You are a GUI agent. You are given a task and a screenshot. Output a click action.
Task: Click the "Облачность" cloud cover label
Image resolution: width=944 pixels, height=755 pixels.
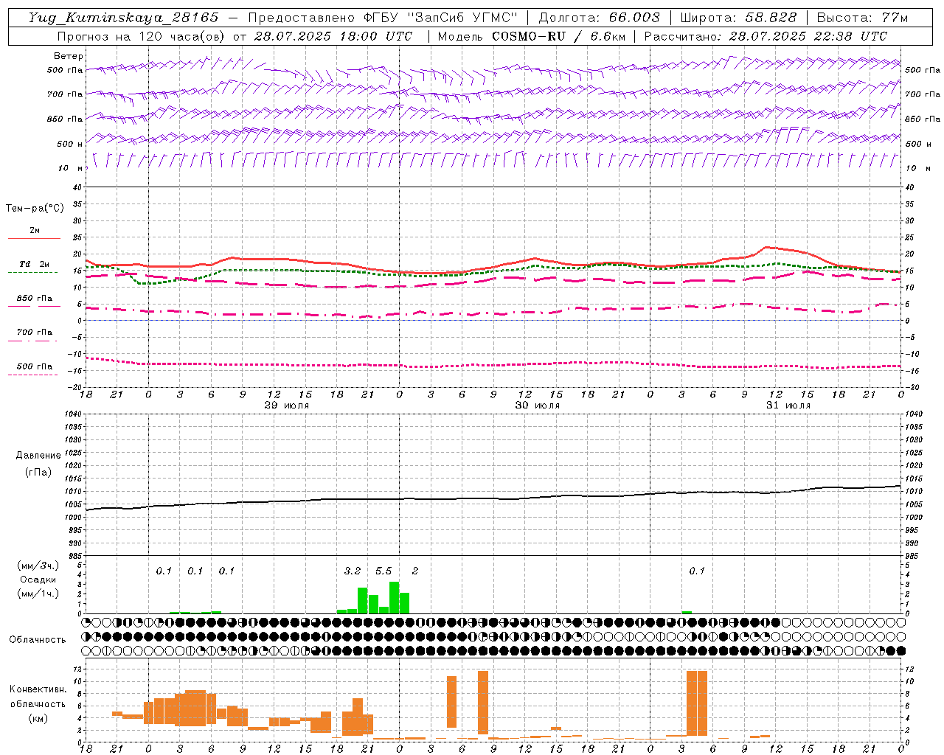point(38,640)
